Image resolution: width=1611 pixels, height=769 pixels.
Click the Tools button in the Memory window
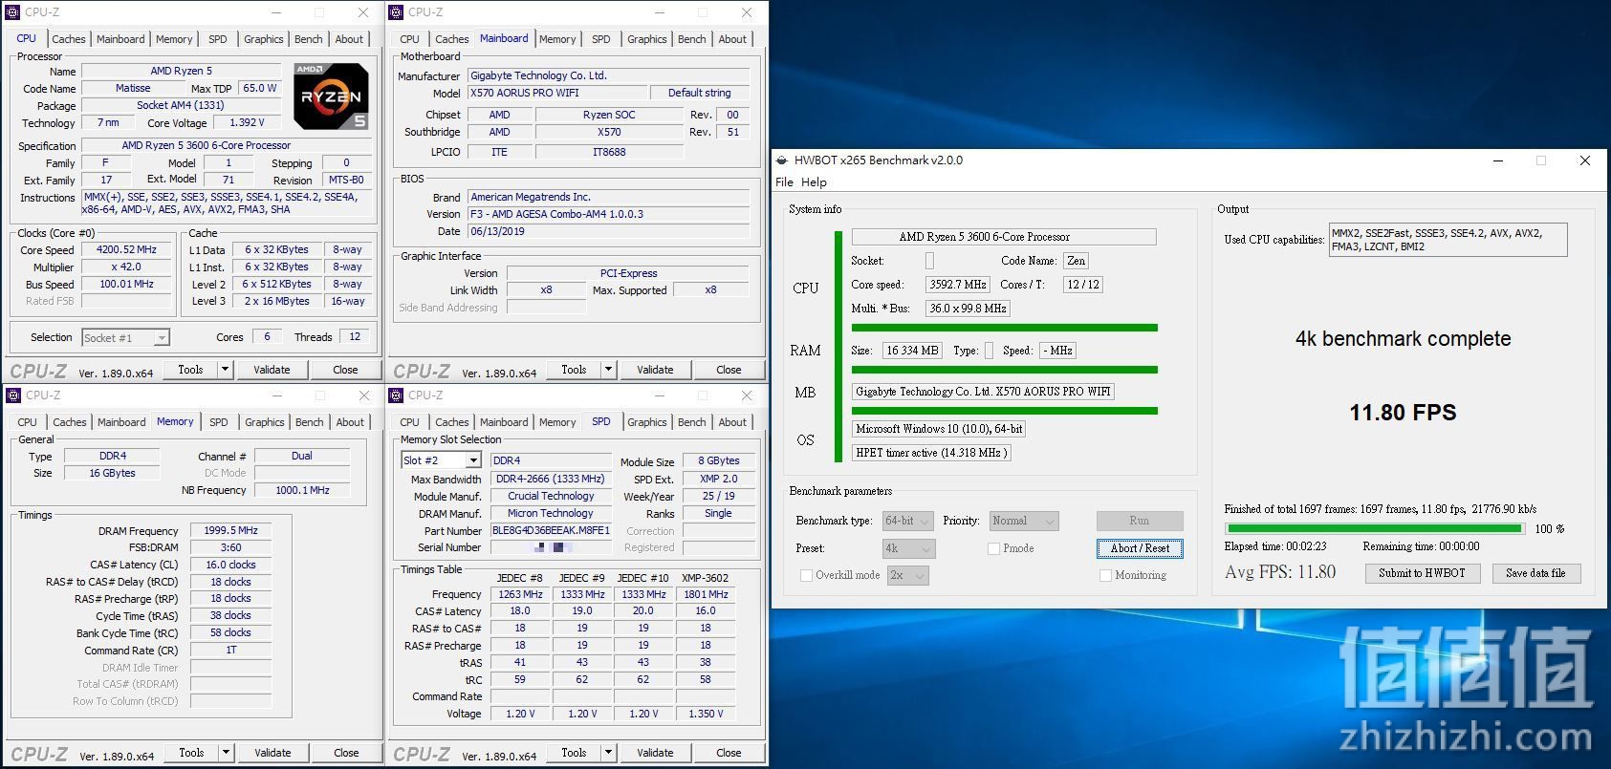click(191, 753)
